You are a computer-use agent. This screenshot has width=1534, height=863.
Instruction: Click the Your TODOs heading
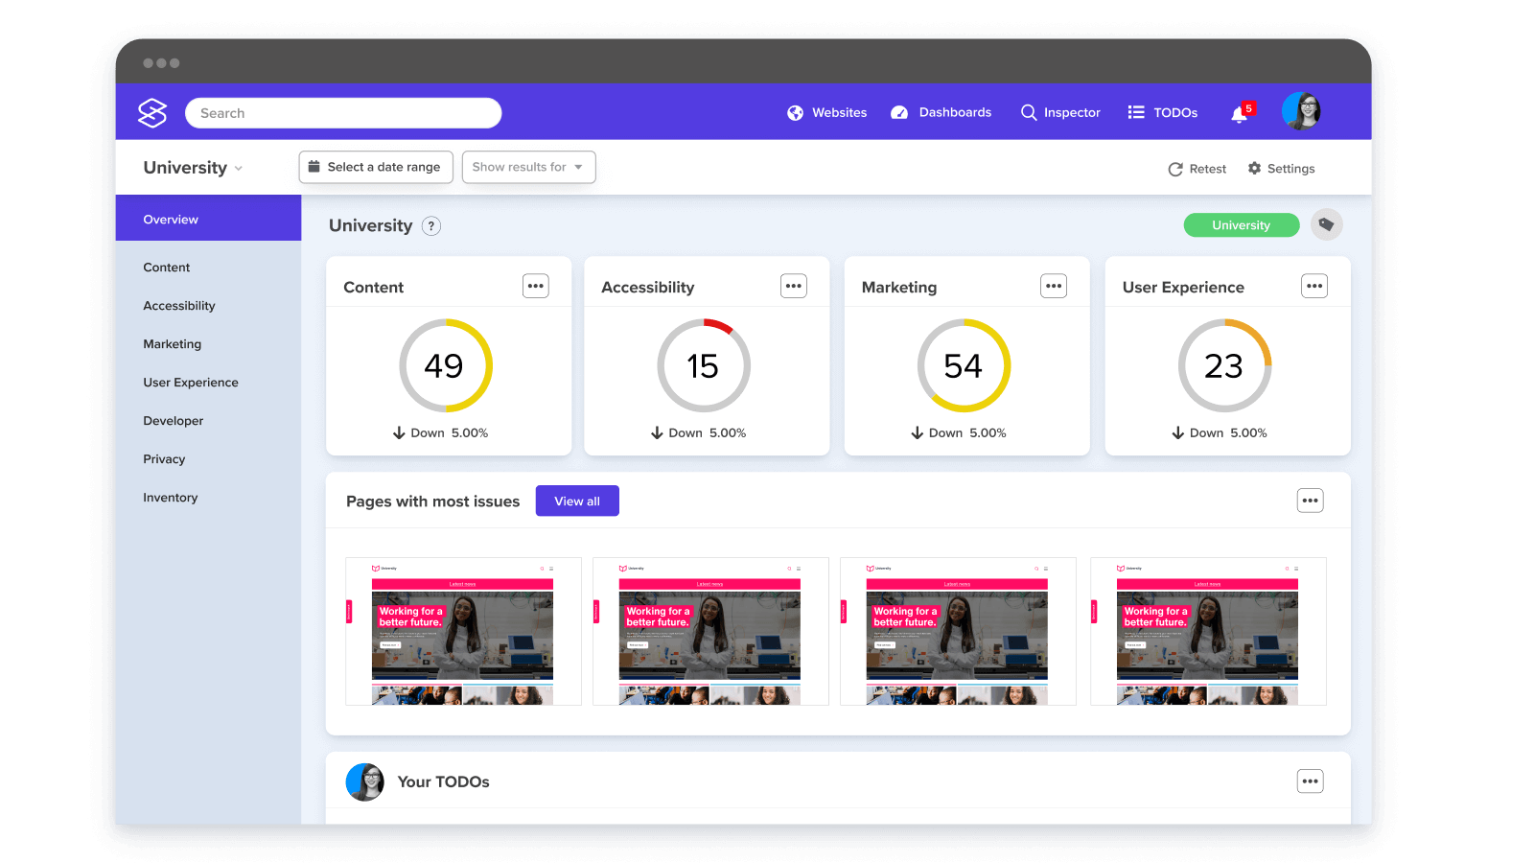tap(444, 782)
